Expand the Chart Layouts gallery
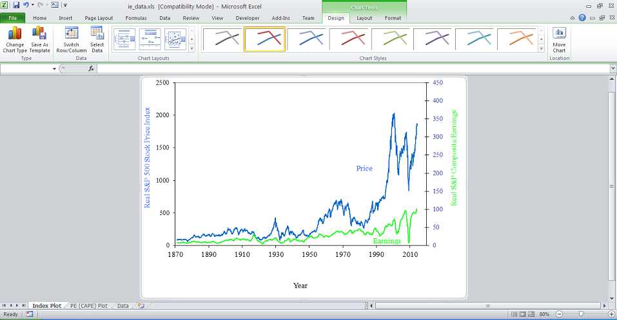The image size is (617, 320). tap(191, 48)
